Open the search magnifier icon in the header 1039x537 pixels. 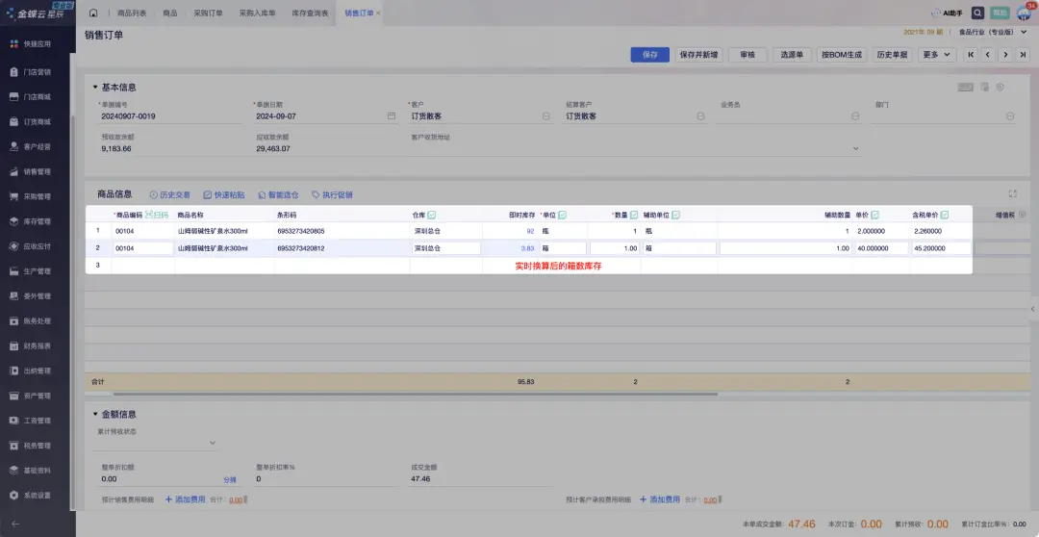[977, 13]
